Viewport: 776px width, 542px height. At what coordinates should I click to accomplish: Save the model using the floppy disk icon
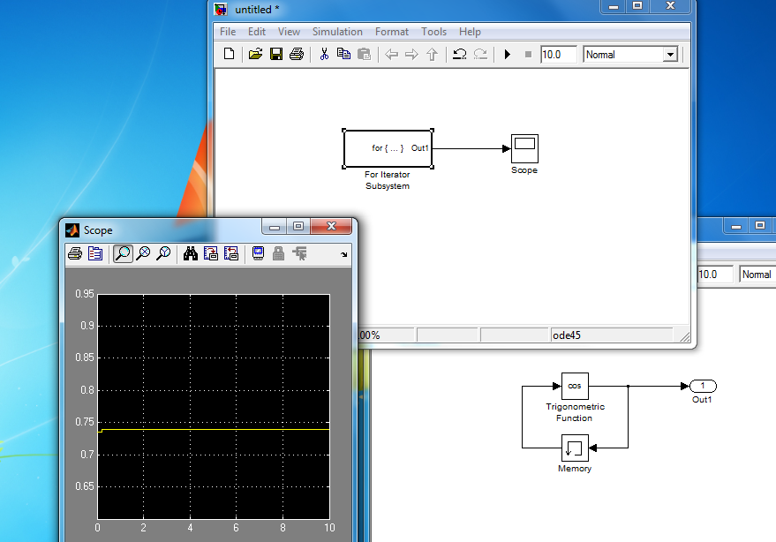pos(275,55)
